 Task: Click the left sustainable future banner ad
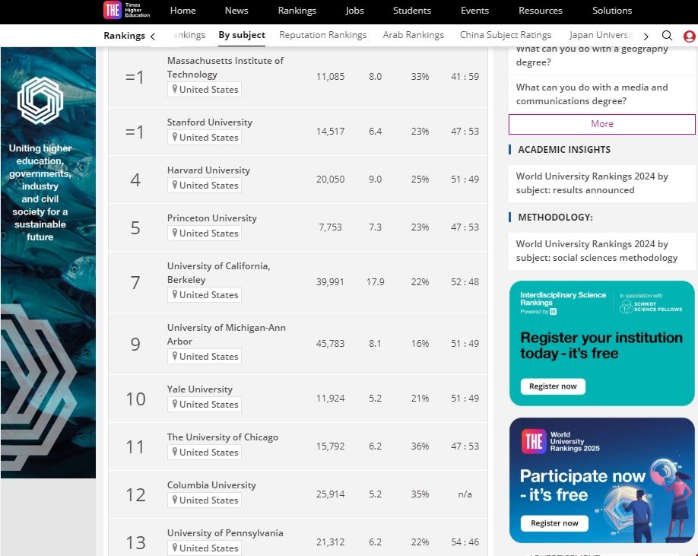[48, 262]
